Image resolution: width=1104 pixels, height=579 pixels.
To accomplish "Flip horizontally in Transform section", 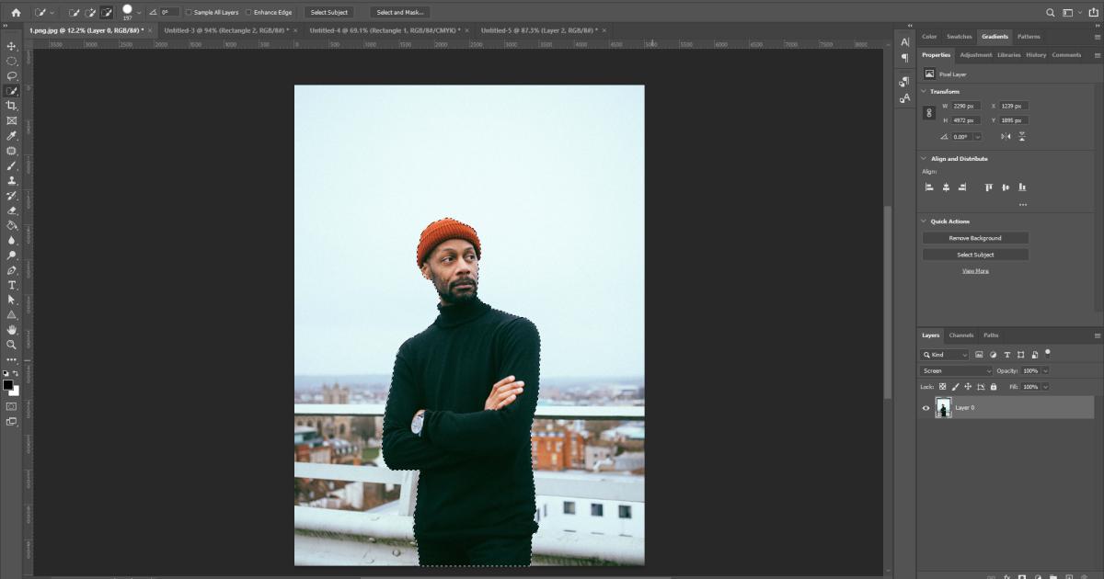I will (x=1006, y=136).
